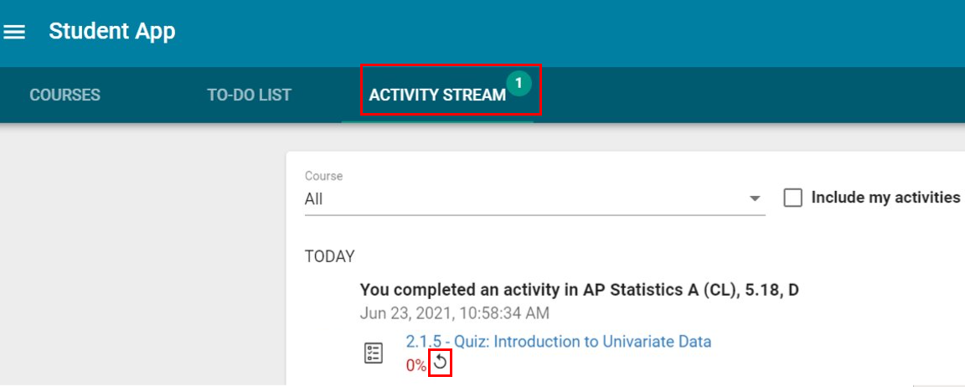This screenshot has width=965, height=387.
Task: Click the 'Include my activities' label text
Action: tap(885, 198)
